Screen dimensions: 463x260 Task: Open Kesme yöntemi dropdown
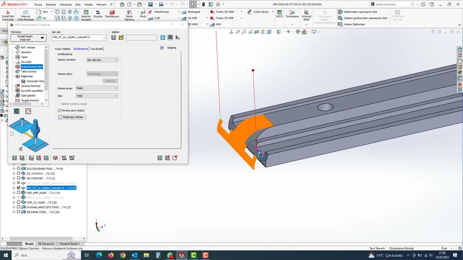click(x=102, y=60)
